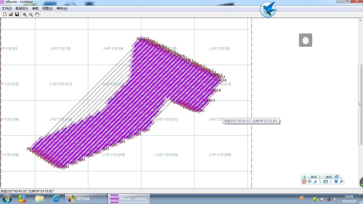Image resolution: width=363 pixels, height=204 pixels.
Task: Open the 帮助(H) menu
Action: coord(62,8)
